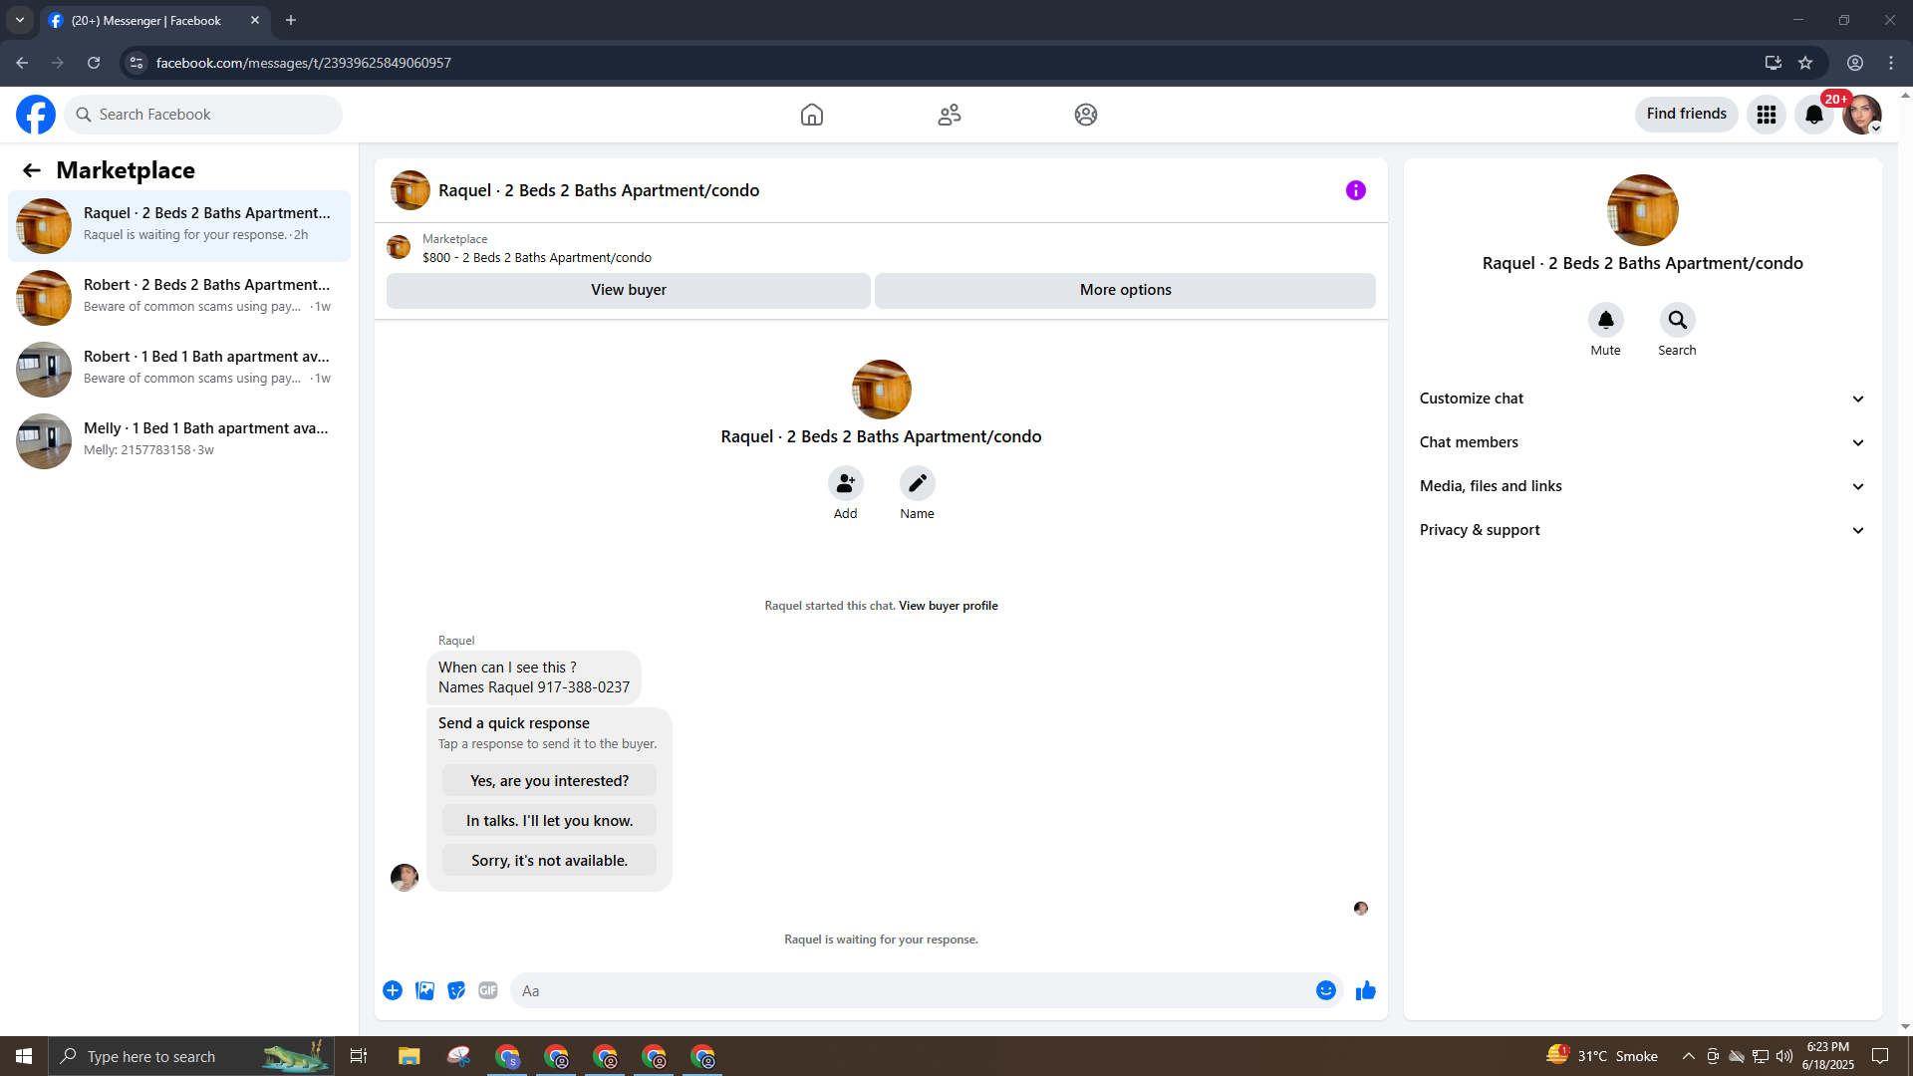Open Task View on the taskbar
Screen dimensions: 1913x1076
(x=359, y=1056)
